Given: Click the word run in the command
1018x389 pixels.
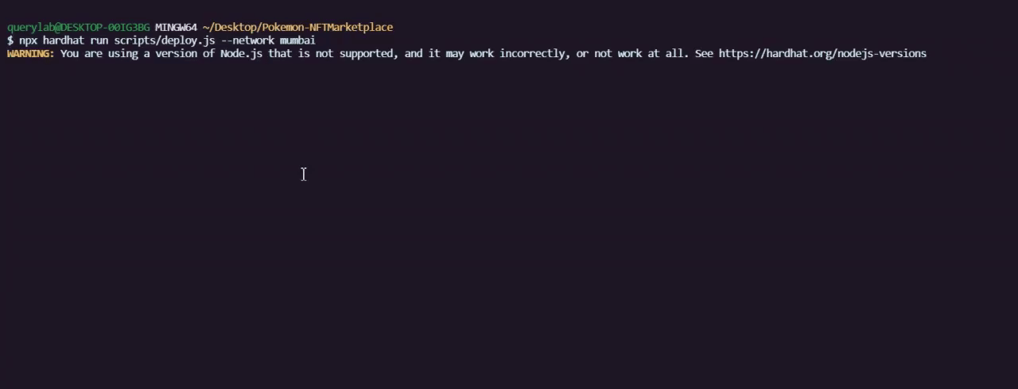Looking at the screenshot, I should 99,40.
